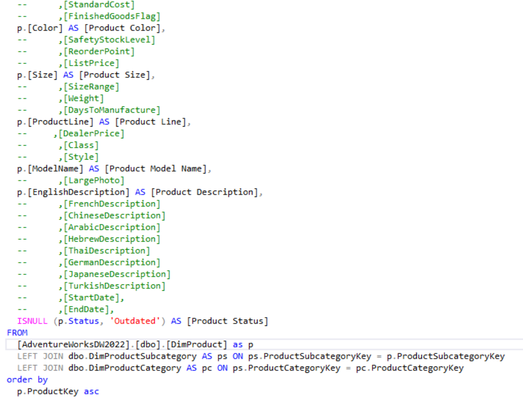Viewport: 523px width, 405px height.
Task: Click the [Product Status] alias
Action: pyautogui.click(x=228, y=321)
